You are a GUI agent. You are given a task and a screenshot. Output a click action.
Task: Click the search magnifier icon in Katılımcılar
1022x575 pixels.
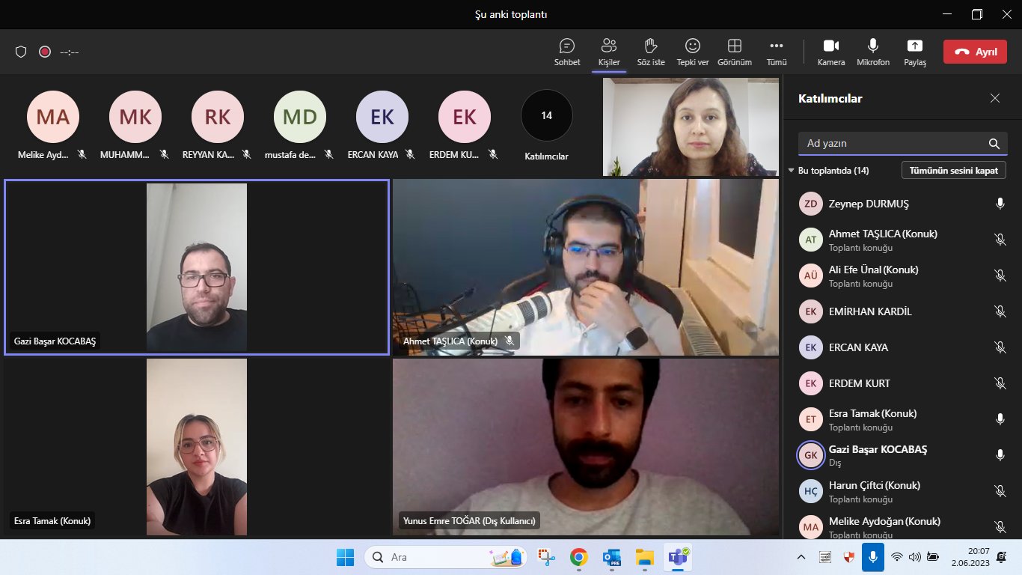(x=994, y=144)
